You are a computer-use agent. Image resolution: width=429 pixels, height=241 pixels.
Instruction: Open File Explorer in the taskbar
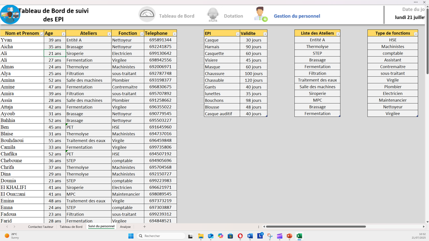click(201, 236)
